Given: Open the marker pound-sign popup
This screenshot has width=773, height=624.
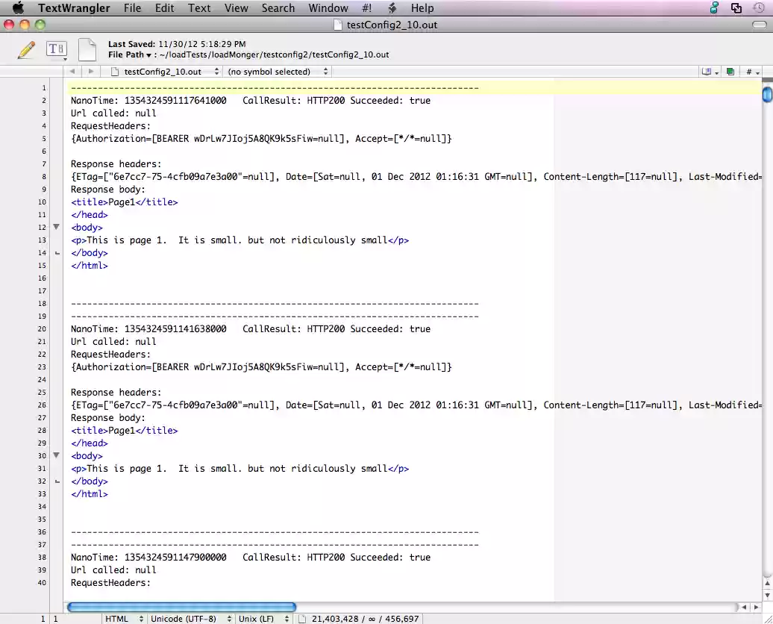Looking at the screenshot, I should [752, 72].
